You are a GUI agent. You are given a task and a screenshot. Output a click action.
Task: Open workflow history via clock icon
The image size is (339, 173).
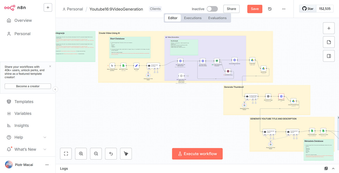click(270, 8)
